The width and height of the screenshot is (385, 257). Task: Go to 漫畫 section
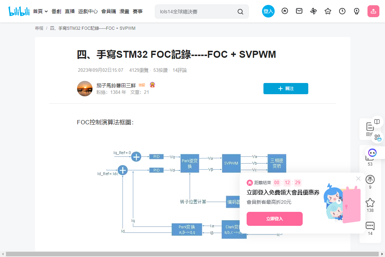[124, 12]
